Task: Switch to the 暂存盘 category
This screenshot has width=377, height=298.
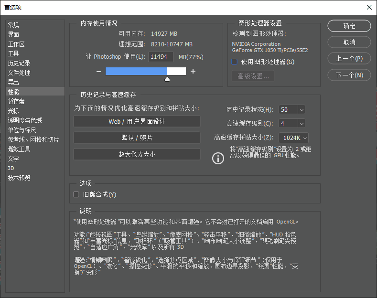Action: pyautogui.click(x=16, y=101)
